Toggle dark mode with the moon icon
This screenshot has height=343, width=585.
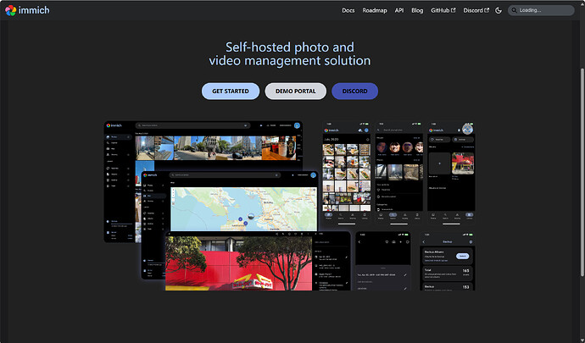click(499, 10)
